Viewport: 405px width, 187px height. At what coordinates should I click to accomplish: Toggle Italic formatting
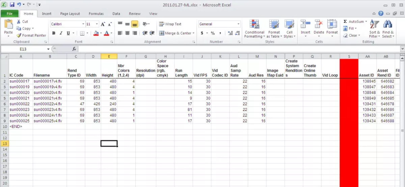(x=61, y=33)
